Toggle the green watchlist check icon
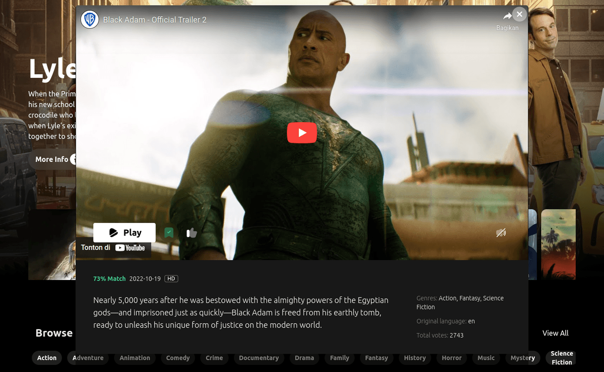Screen dimensions: 604x372 click(x=169, y=232)
